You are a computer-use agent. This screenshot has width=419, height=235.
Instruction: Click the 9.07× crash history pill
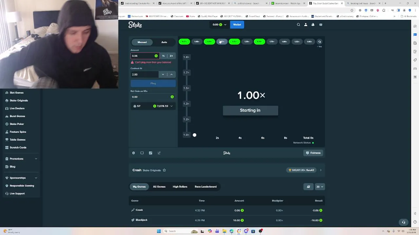click(184, 41)
